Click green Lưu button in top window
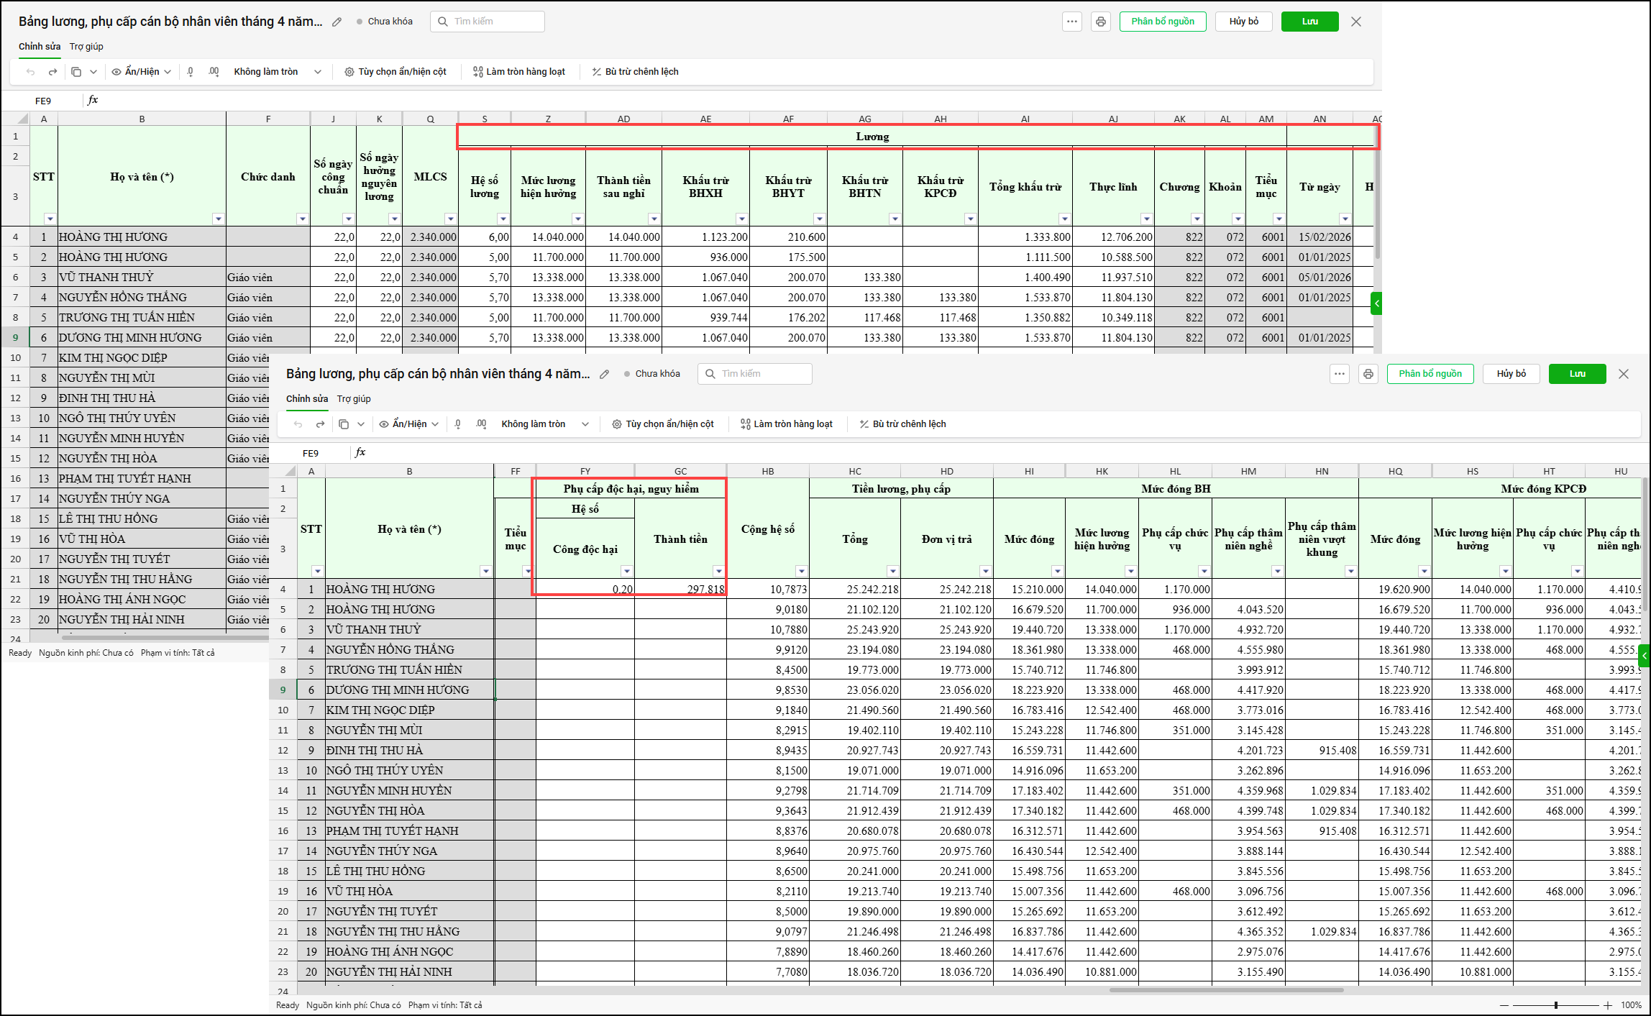 [x=1310, y=22]
